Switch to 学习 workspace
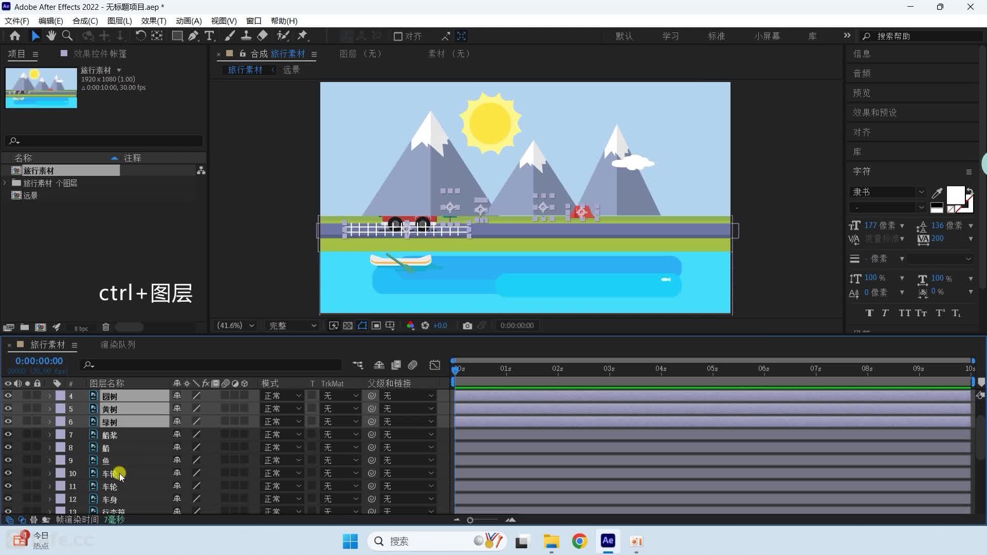 (x=670, y=36)
